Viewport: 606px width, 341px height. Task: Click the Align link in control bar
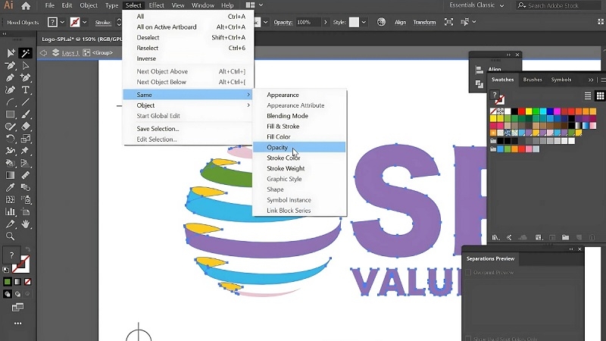tap(400, 23)
